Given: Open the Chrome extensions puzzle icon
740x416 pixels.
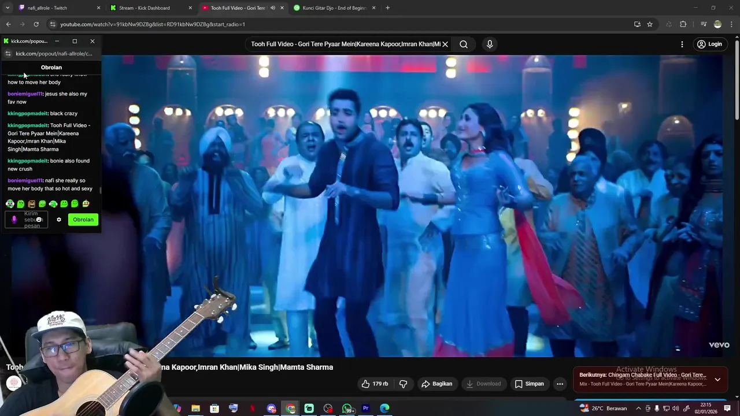Looking at the screenshot, I should pyautogui.click(x=683, y=24).
